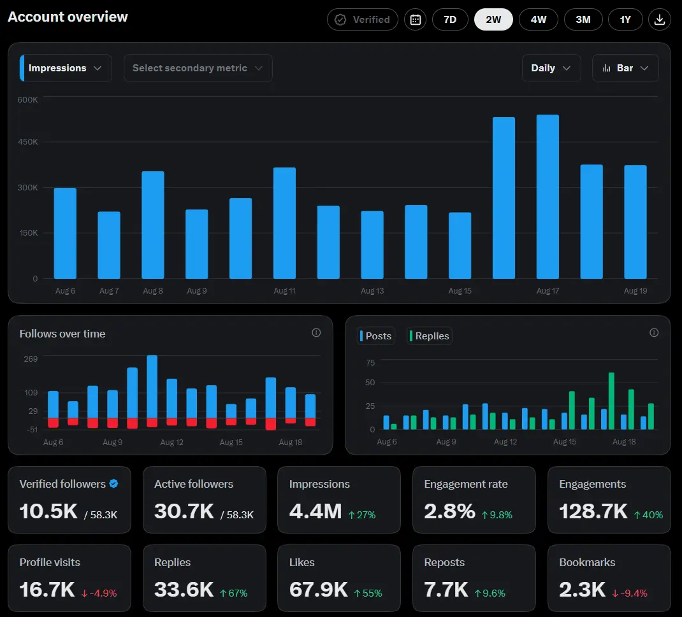Switch to the 4W time range
Image resolution: width=682 pixels, height=617 pixels.
click(539, 20)
